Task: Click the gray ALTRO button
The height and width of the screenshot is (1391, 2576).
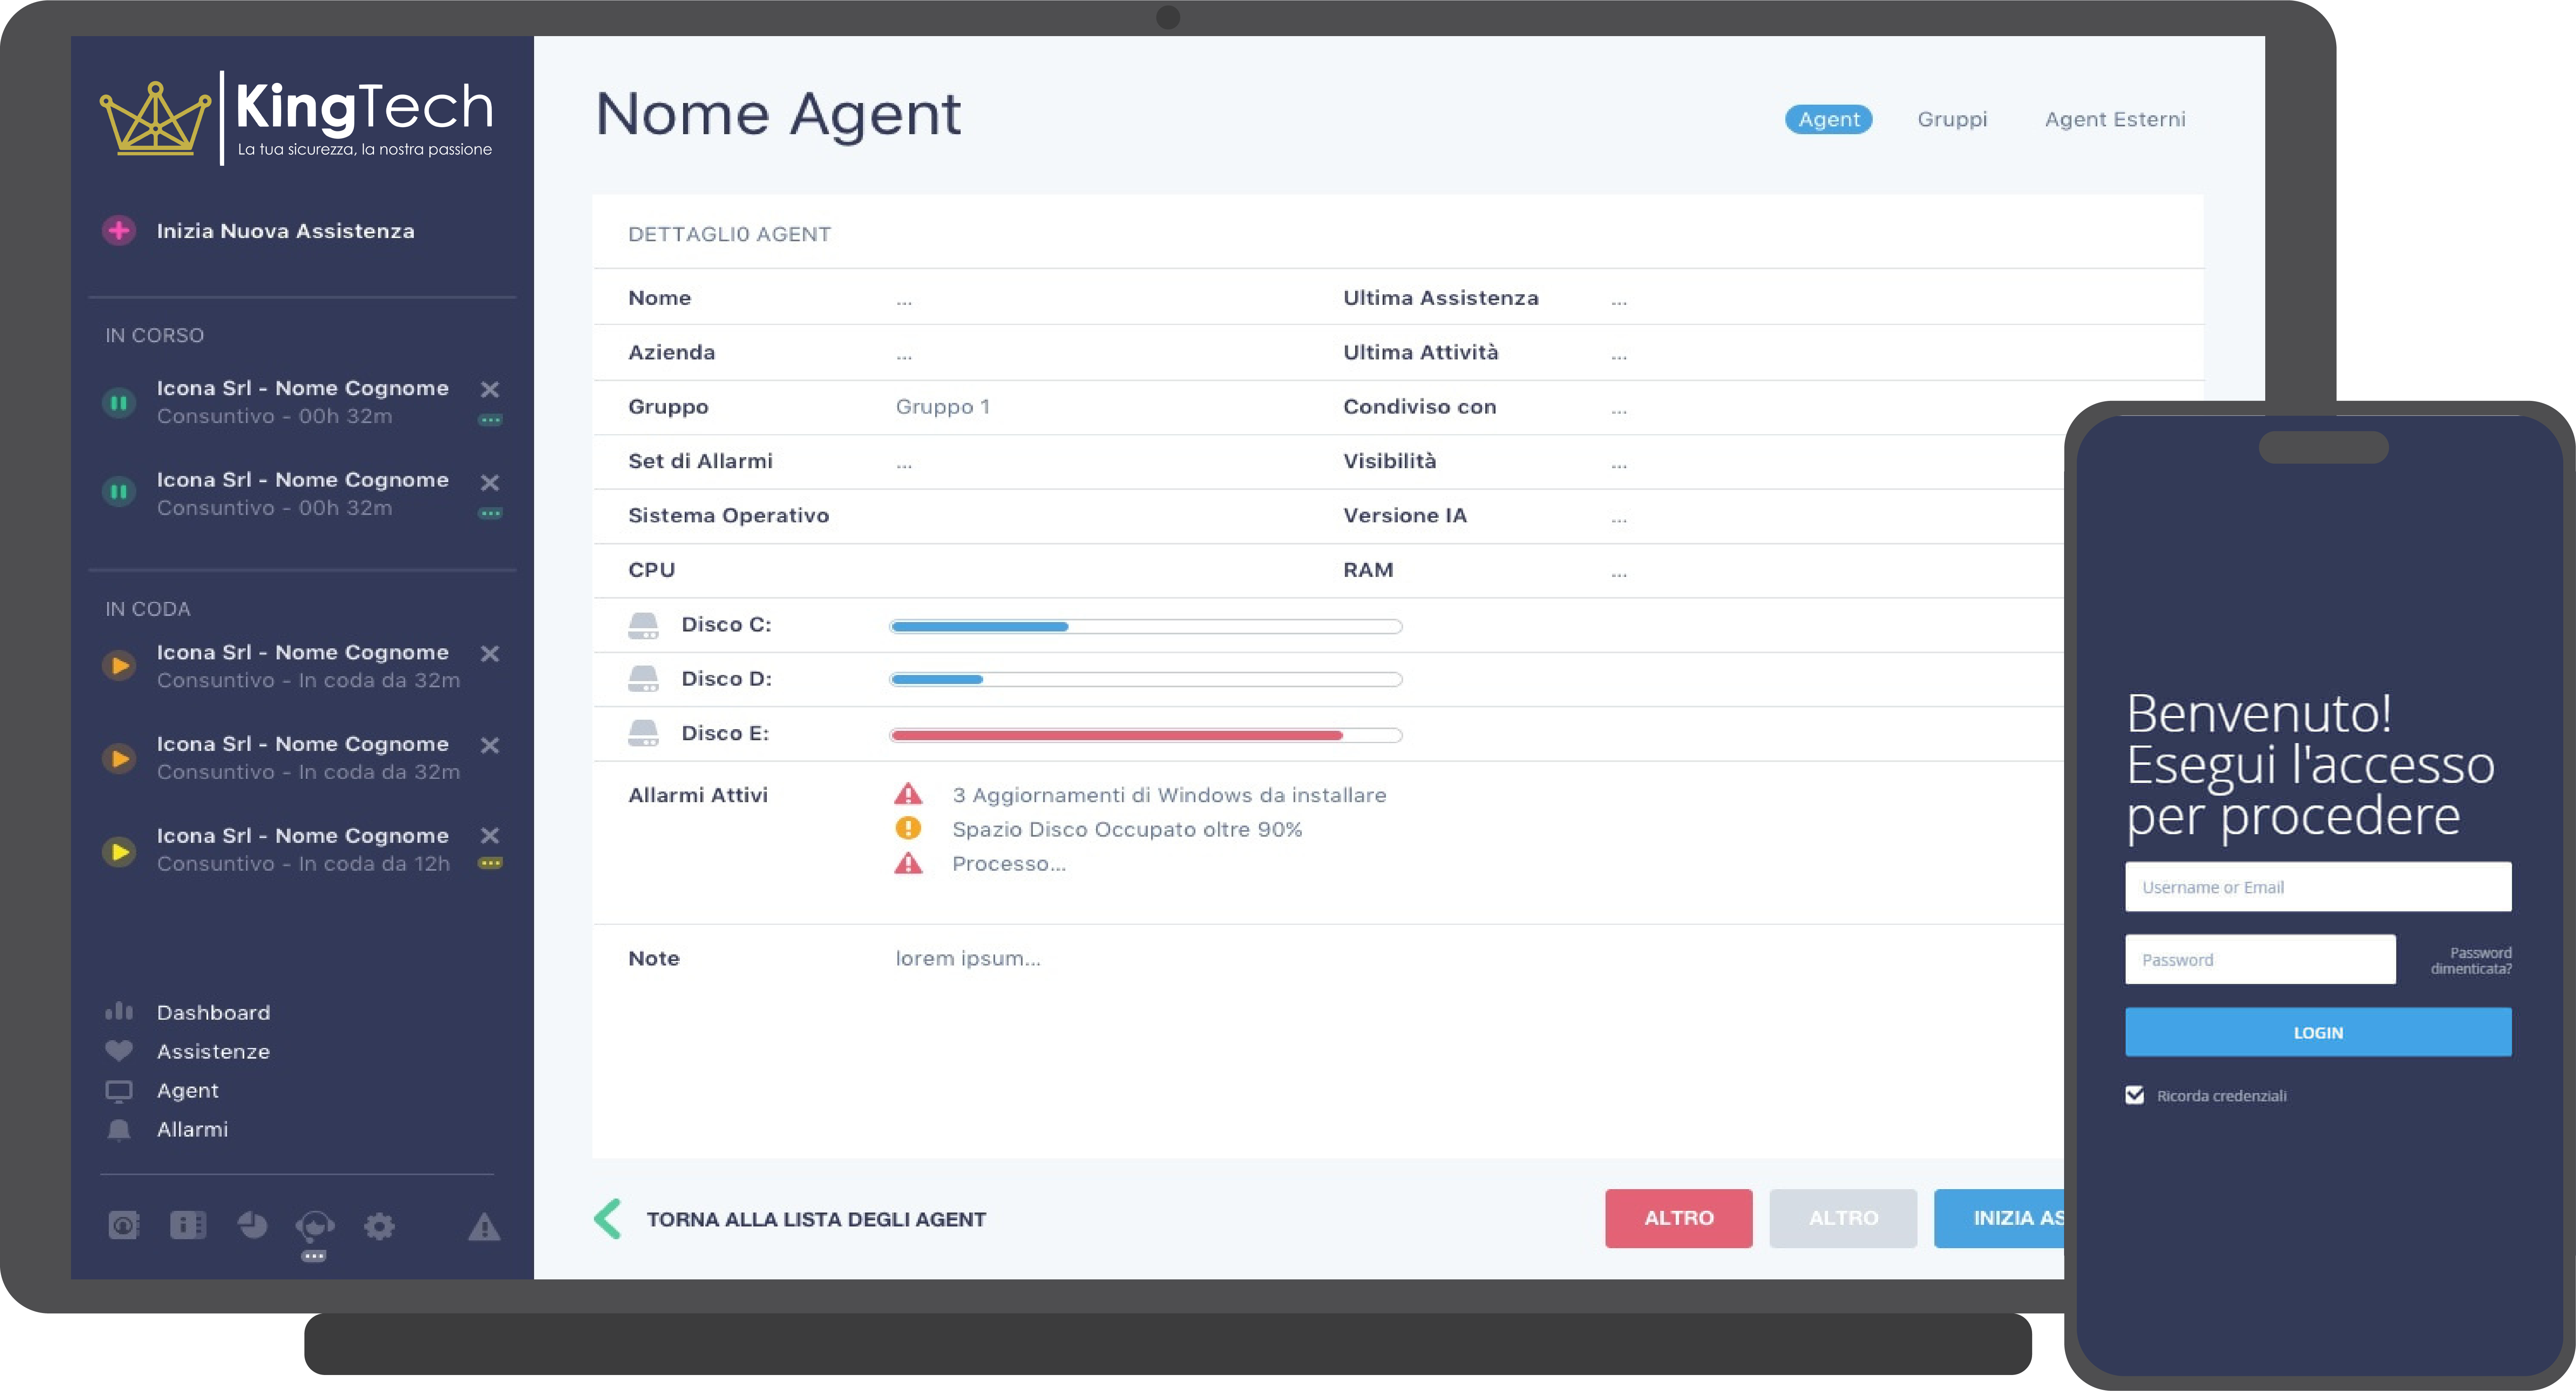Action: (x=1843, y=1218)
